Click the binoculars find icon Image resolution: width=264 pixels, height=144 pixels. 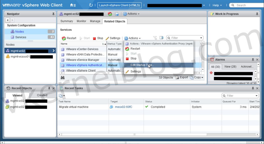click(x=63, y=78)
